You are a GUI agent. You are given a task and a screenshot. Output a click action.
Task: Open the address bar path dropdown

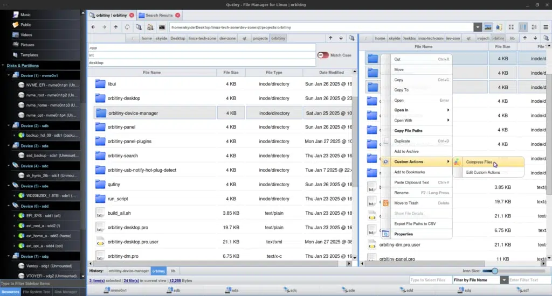[478, 27]
